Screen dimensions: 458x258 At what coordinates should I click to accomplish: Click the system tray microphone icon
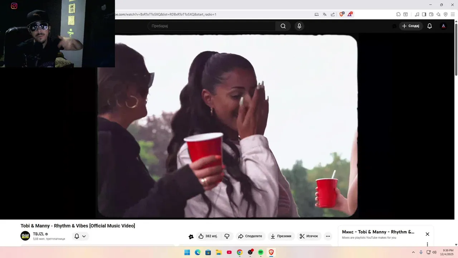coord(421,252)
